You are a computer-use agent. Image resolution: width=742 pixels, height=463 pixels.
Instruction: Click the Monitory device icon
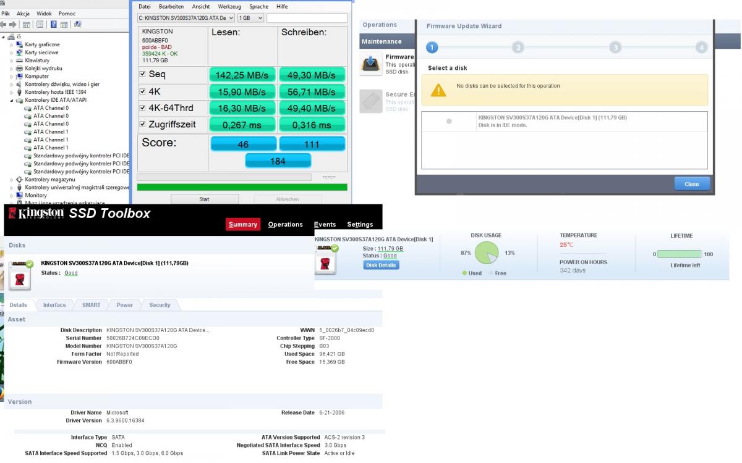click(19, 195)
